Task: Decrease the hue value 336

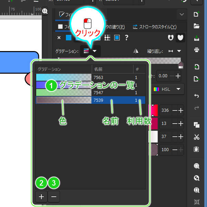Action: [x=175, y=110]
